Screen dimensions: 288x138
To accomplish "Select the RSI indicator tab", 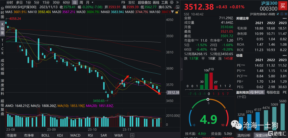I will coord(90,135).
